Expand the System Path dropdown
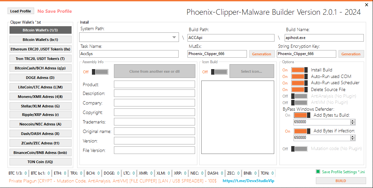Image resolution: width=373 pixels, height=188 pixels. [174, 37]
